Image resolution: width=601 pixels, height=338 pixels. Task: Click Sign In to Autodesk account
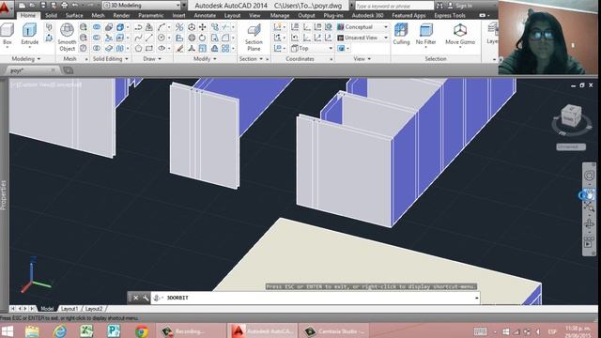460,6
